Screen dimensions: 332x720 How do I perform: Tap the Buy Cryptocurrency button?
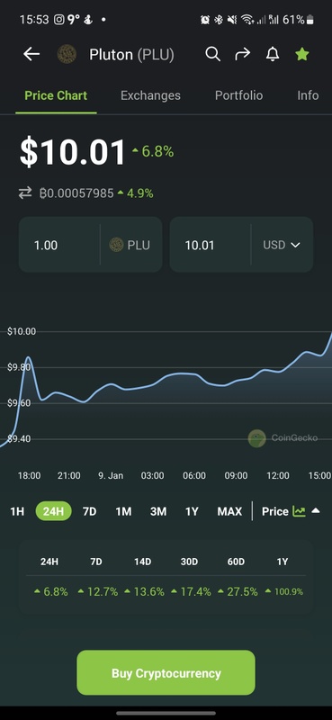pos(166,672)
